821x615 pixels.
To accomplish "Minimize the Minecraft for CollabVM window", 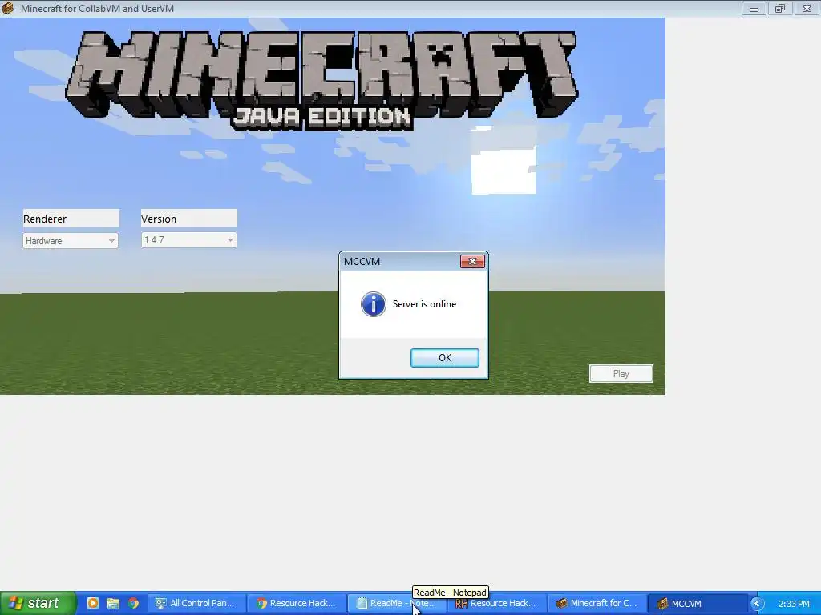I will pyautogui.click(x=754, y=8).
